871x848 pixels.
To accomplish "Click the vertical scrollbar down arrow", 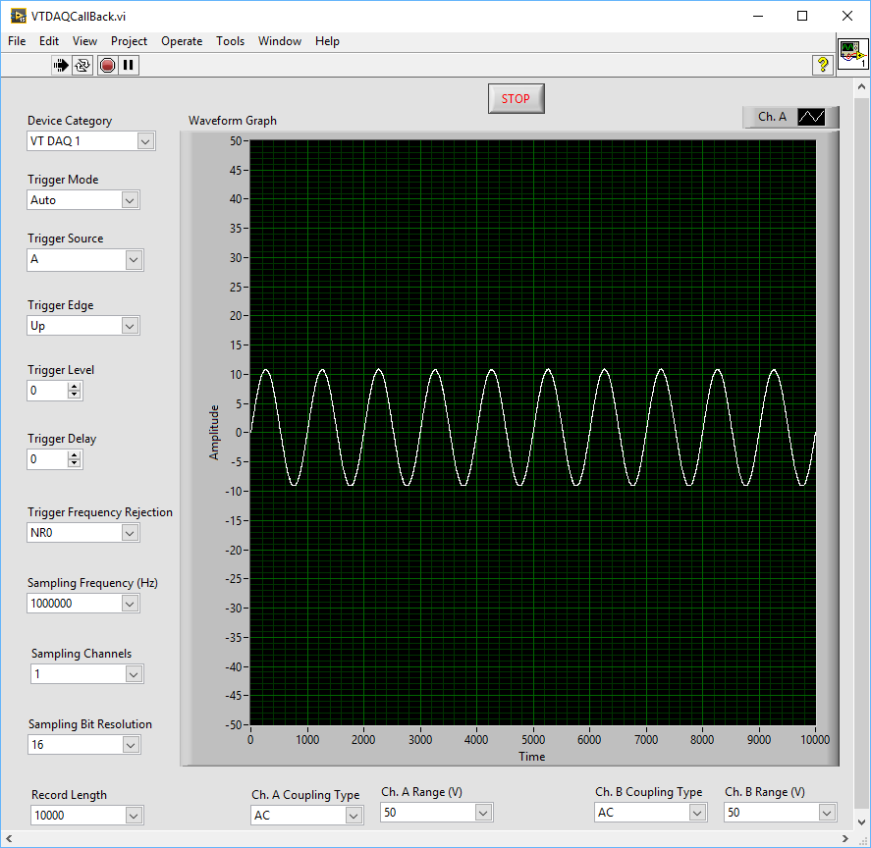I will pyautogui.click(x=861, y=821).
